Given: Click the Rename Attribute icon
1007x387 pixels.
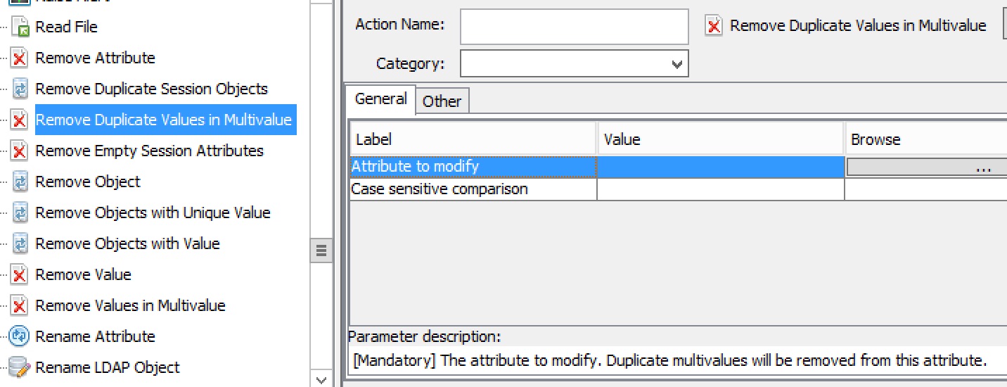Looking at the screenshot, I should [x=19, y=337].
